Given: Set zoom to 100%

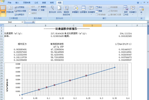Looking at the screenshot, I should tap(59, 9).
